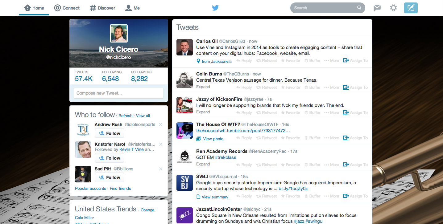Open the #trekclass hashtag
The width and height of the screenshot is (443, 224).
click(226, 157)
